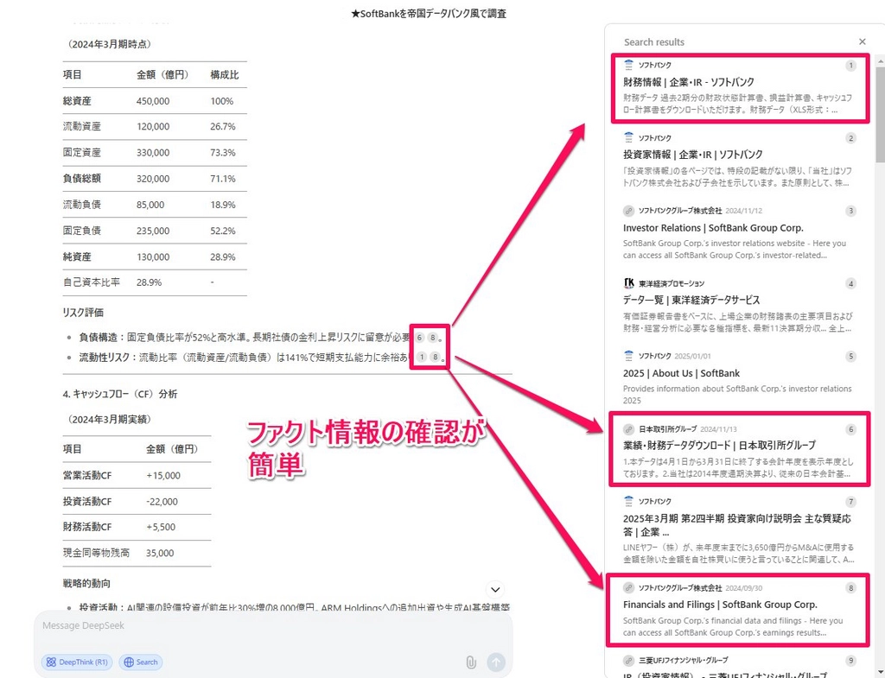
Task: Click SoftBank favicon of result 5
Action: 629,356
